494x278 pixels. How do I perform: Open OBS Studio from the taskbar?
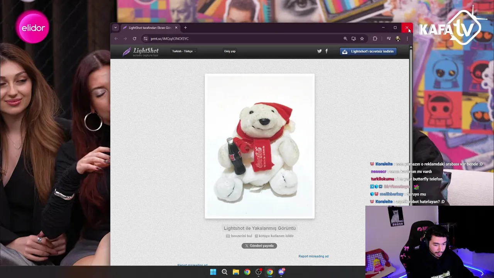259,272
